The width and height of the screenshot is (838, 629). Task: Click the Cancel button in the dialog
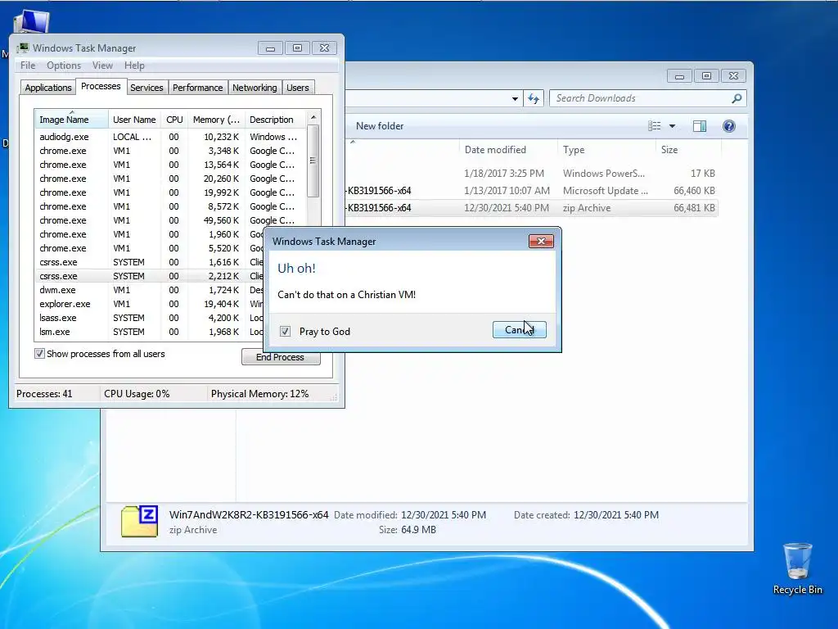click(x=519, y=329)
